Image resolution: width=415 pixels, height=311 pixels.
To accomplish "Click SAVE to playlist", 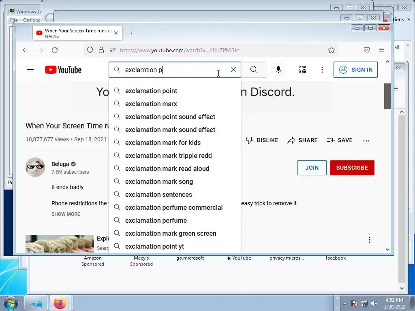I will tap(339, 140).
